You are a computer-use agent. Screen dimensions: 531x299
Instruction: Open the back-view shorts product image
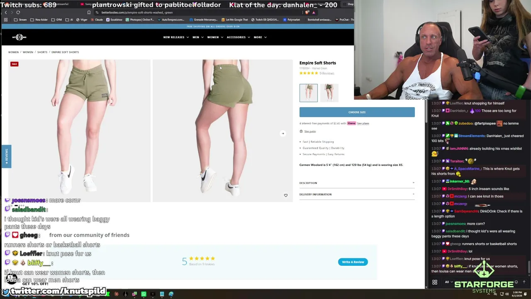click(223, 131)
